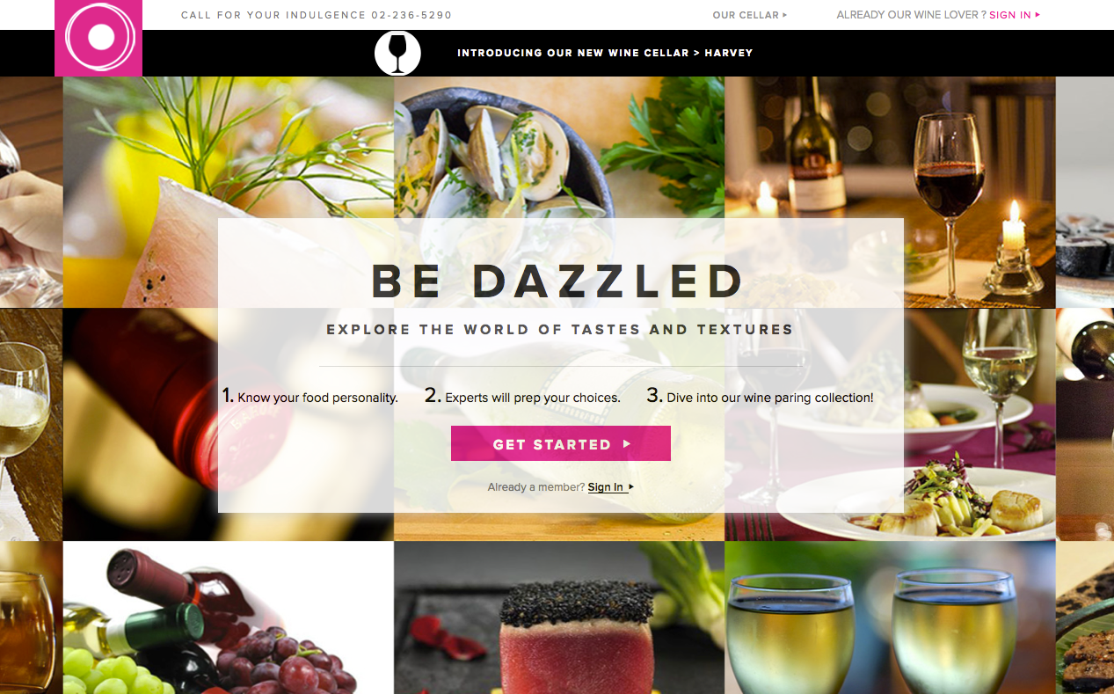Click the arrow on Get Started button
The height and width of the screenshot is (694, 1114).
627,444
